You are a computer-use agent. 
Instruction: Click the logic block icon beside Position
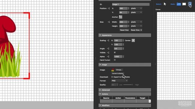click(109, 8)
